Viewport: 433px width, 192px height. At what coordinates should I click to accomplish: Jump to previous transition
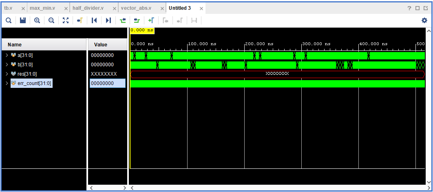[x=123, y=20]
